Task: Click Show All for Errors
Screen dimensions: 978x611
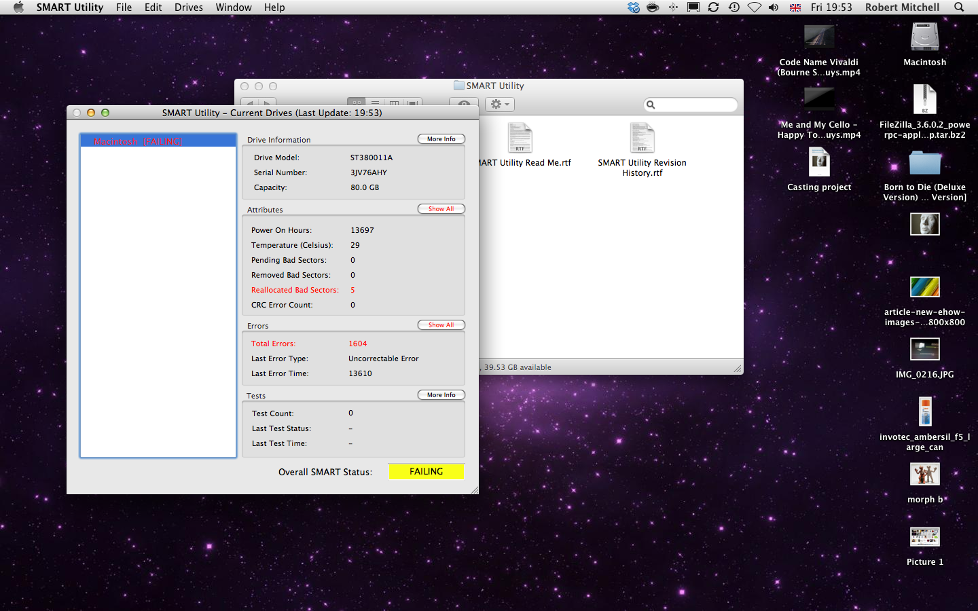Action: point(441,325)
